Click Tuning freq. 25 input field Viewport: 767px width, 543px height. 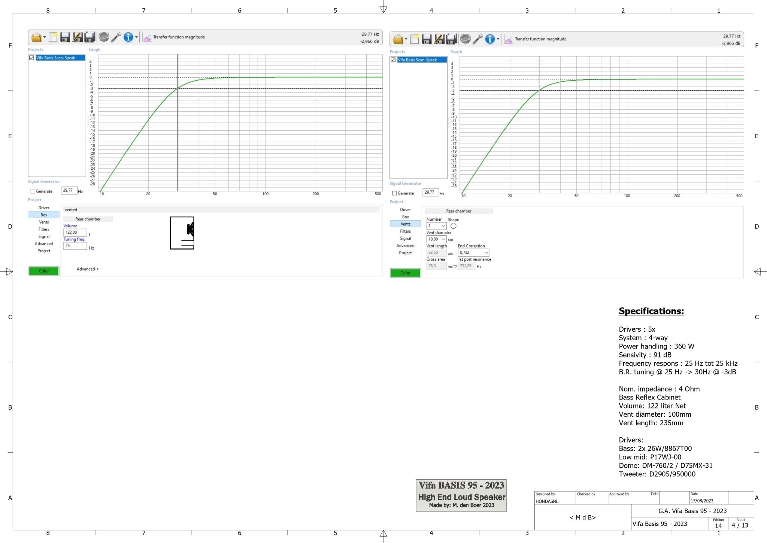(x=75, y=246)
